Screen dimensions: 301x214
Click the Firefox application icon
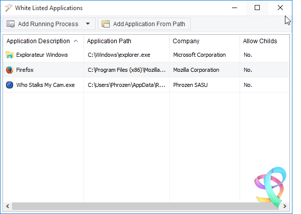point(10,70)
